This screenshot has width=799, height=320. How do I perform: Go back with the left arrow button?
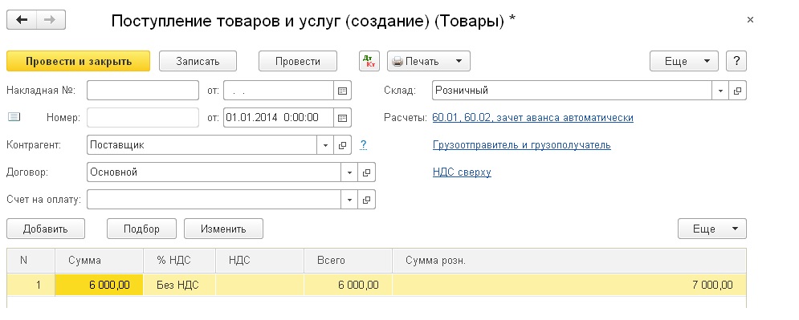coord(22,20)
